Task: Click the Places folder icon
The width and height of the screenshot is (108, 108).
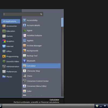Action: tap(4, 77)
